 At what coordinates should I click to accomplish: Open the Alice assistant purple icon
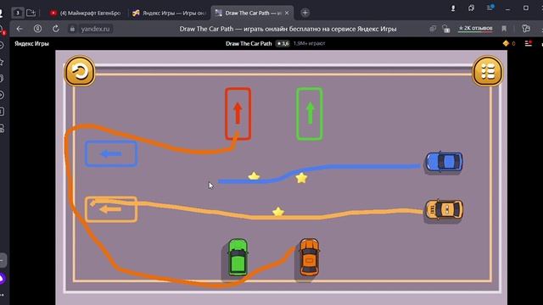(x=2, y=279)
